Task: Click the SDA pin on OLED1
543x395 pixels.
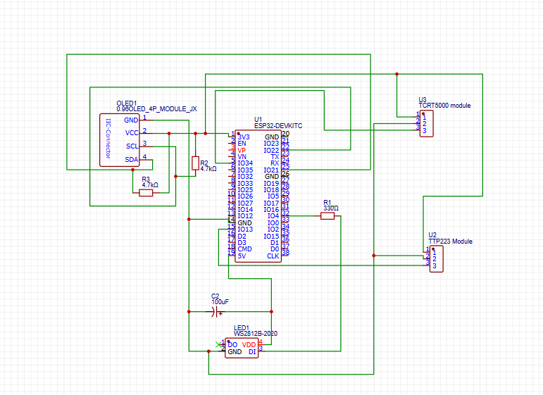Action: pos(132,160)
